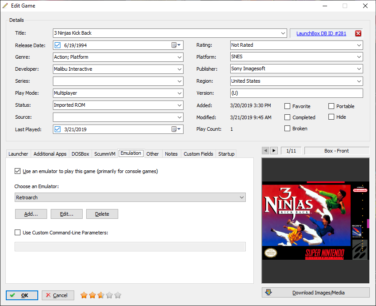Open the Rating dropdown

[x=359, y=45]
